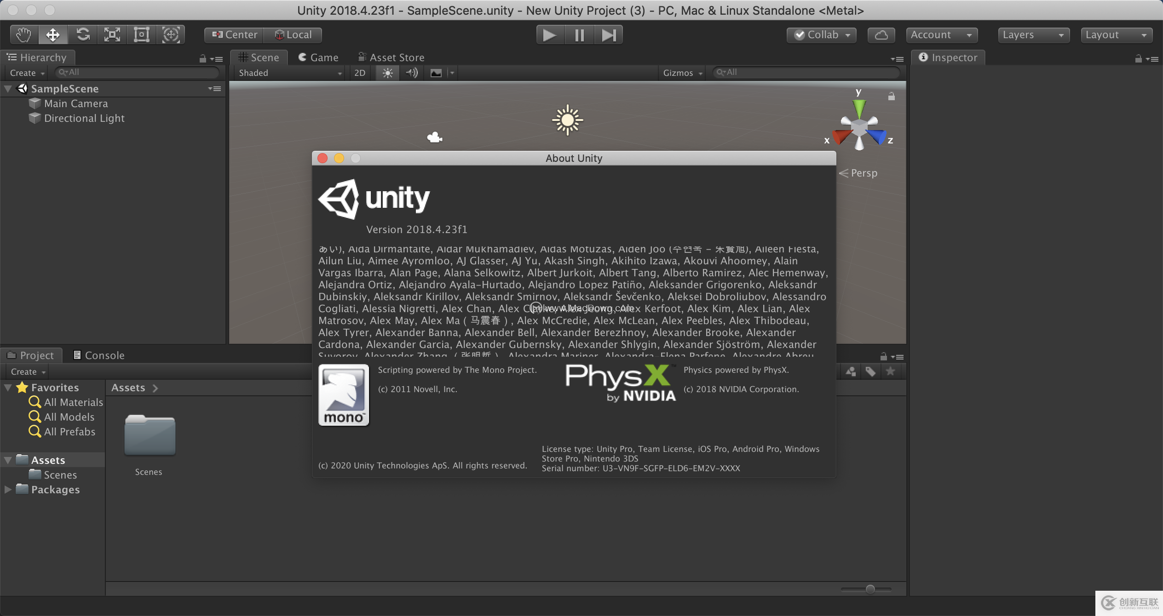Click the Collab button
The height and width of the screenshot is (616, 1163).
click(x=822, y=35)
